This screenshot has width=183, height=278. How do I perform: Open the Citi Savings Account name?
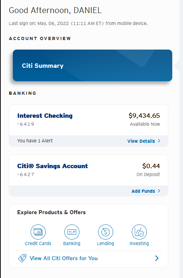[x=52, y=166]
